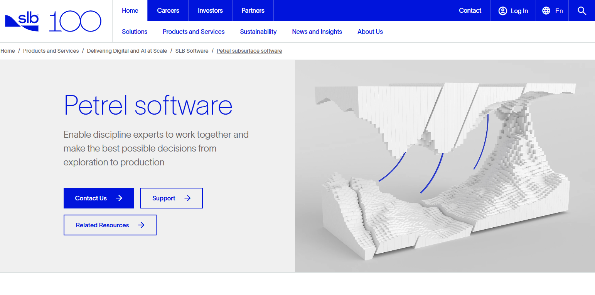Screen dimensions: 595x295
Task: Open the Investors tab
Action: pos(210,10)
